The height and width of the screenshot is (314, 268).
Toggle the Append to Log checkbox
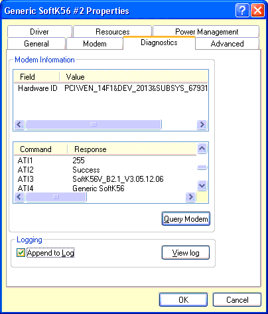pyautogui.click(x=21, y=252)
